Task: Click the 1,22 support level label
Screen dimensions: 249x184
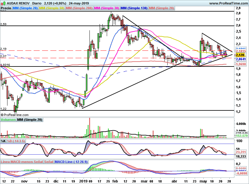Action: click(3, 109)
